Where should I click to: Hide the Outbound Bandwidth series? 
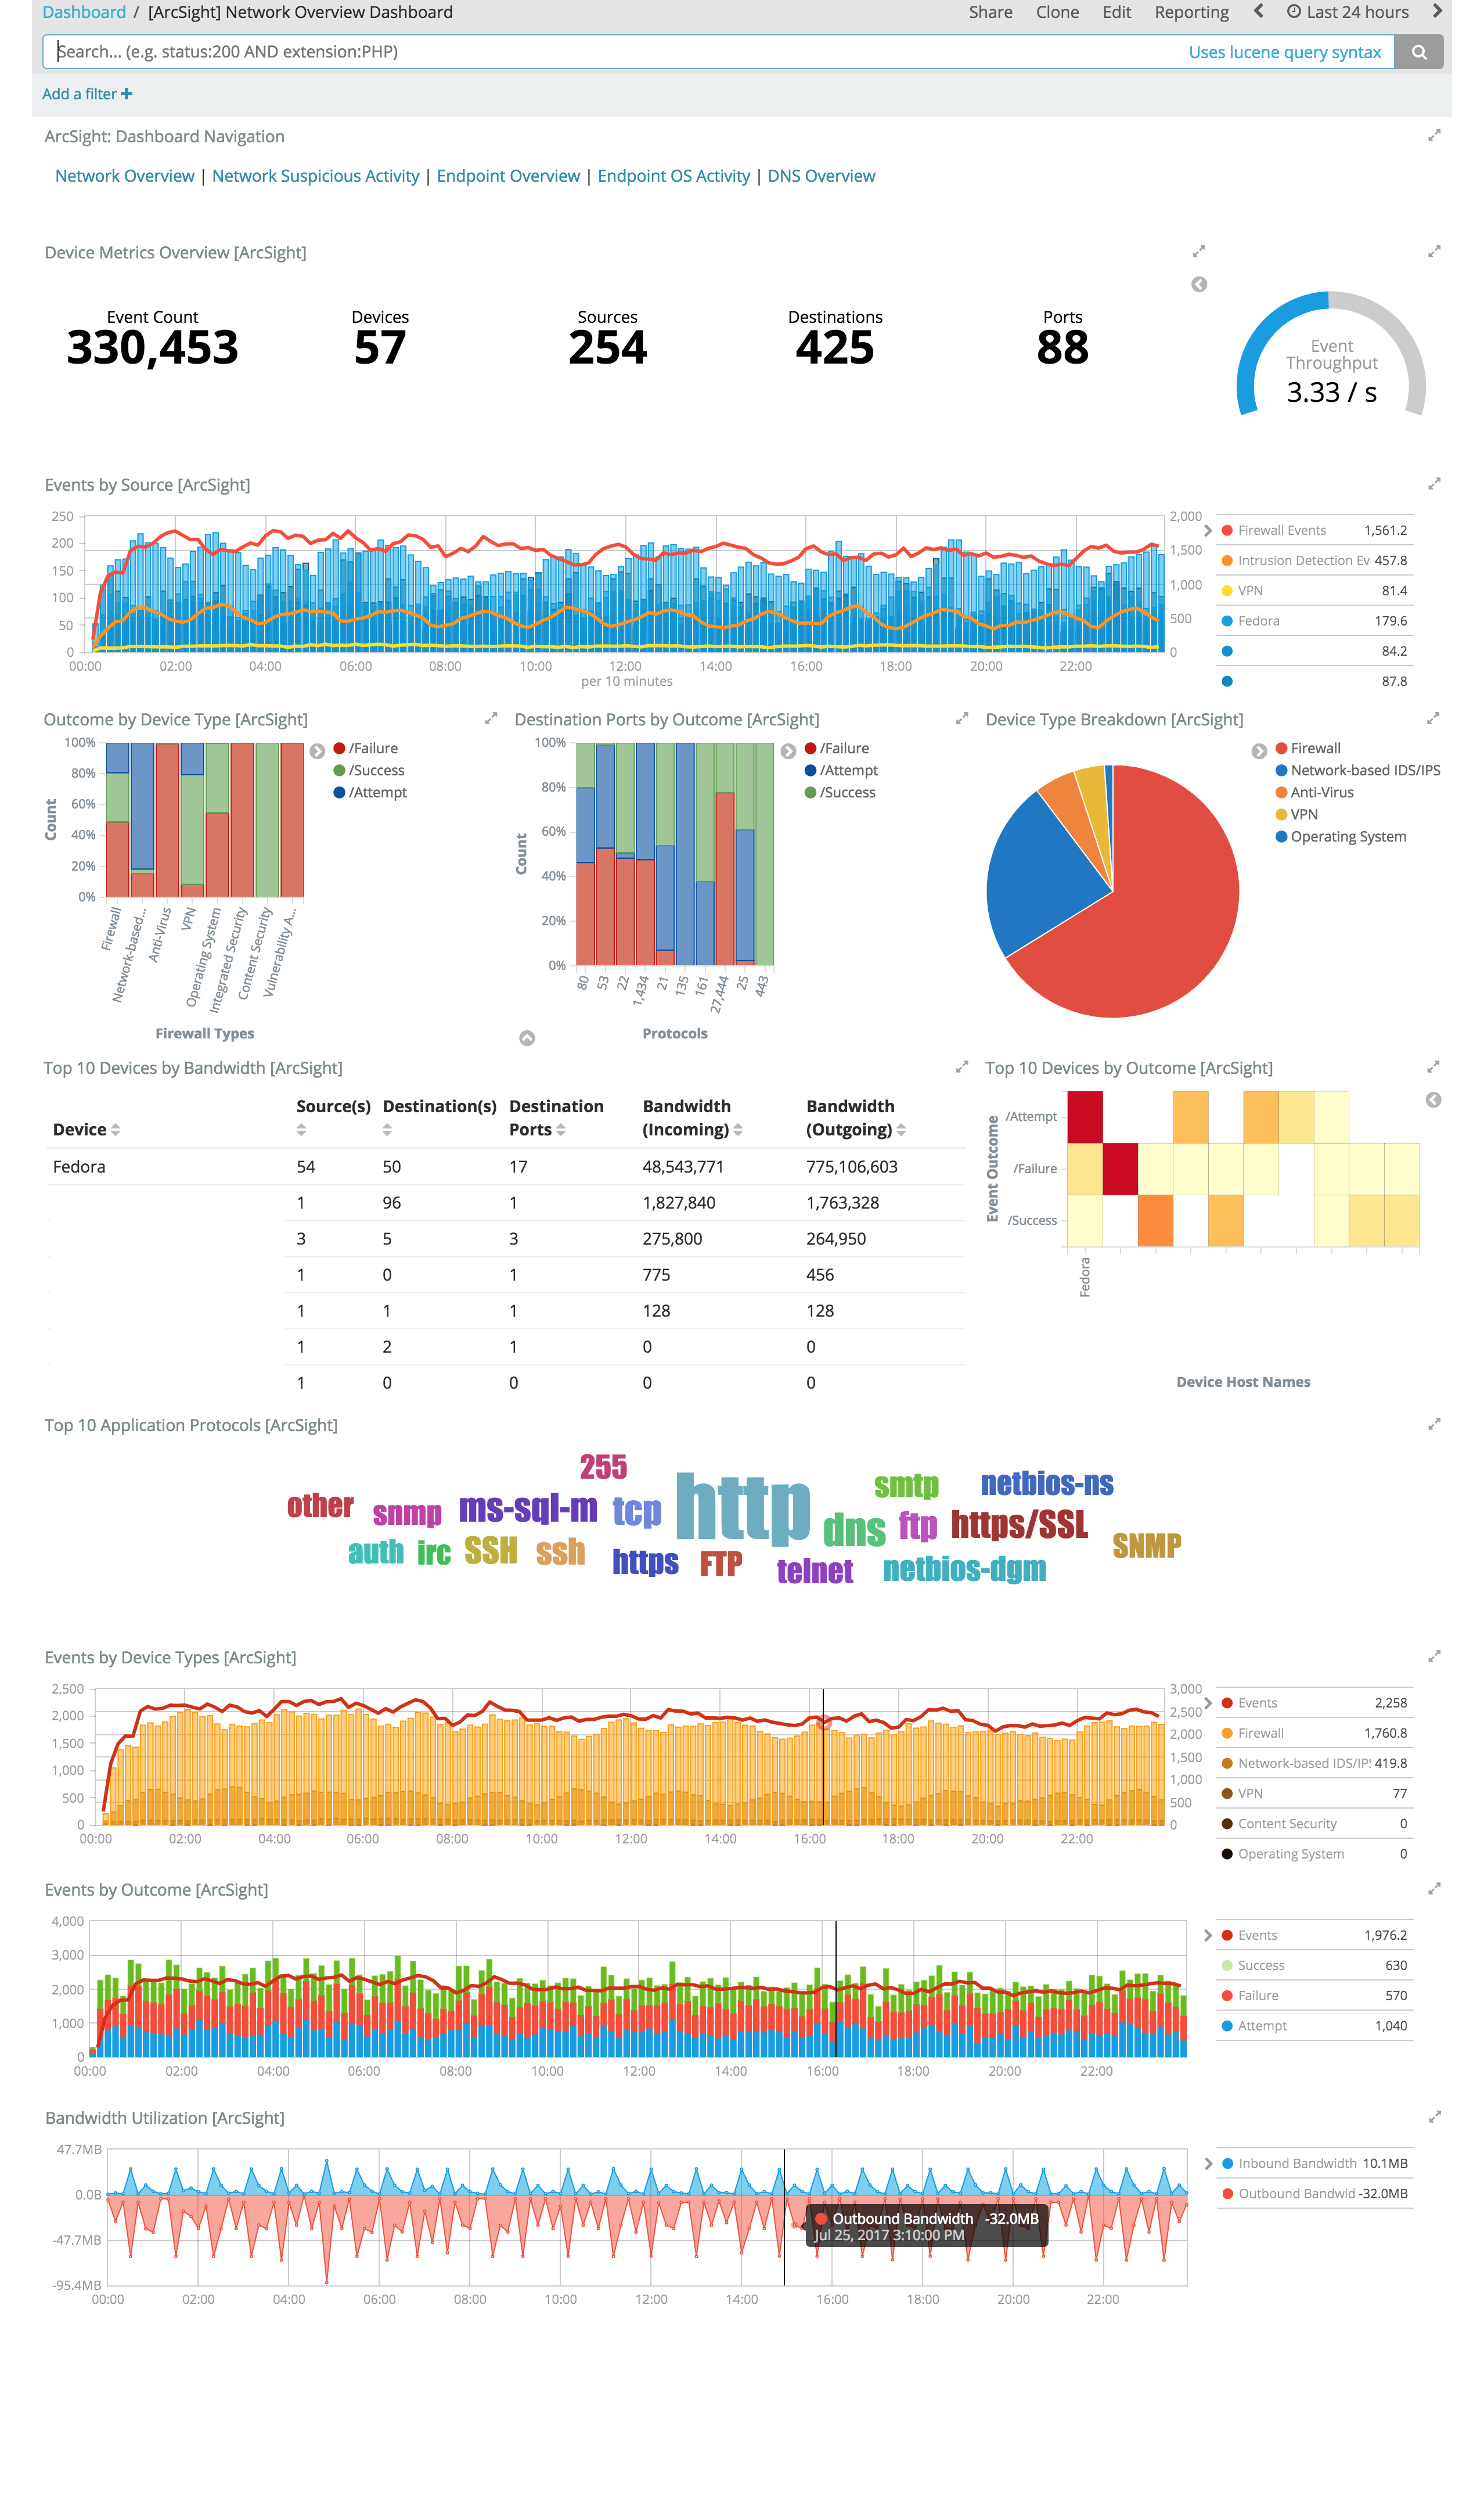coord(1300,2193)
